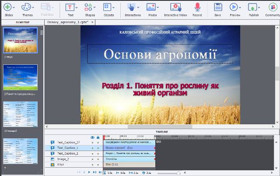Screen dimensions: 280x176
Task: Toggle visibility dot for Image_2
Action: (x=92, y=159)
